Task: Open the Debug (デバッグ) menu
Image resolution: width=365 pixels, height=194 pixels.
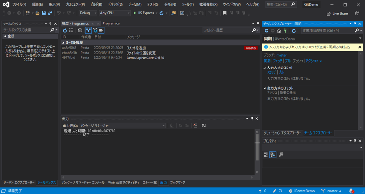Action: [x=115, y=5]
